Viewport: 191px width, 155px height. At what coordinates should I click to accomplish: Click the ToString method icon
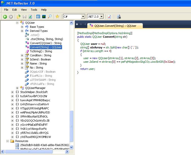27,51
